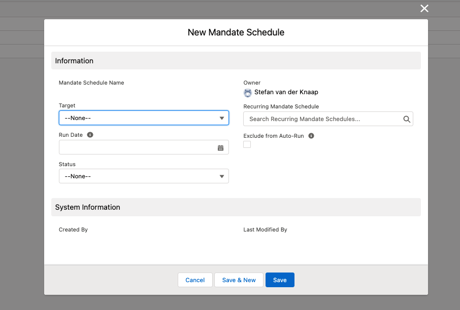Close the New Mandate Schedule dialog
The height and width of the screenshot is (310, 460).
click(424, 9)
